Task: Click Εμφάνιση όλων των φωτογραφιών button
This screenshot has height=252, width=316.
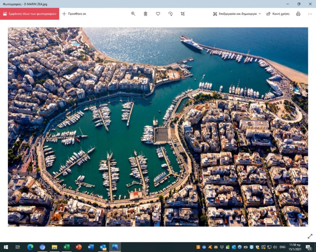Action: coord(30,14)
